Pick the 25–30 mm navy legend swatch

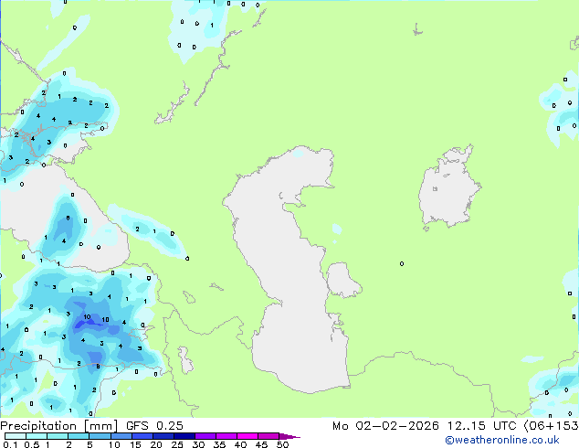[x=184, y=436]
